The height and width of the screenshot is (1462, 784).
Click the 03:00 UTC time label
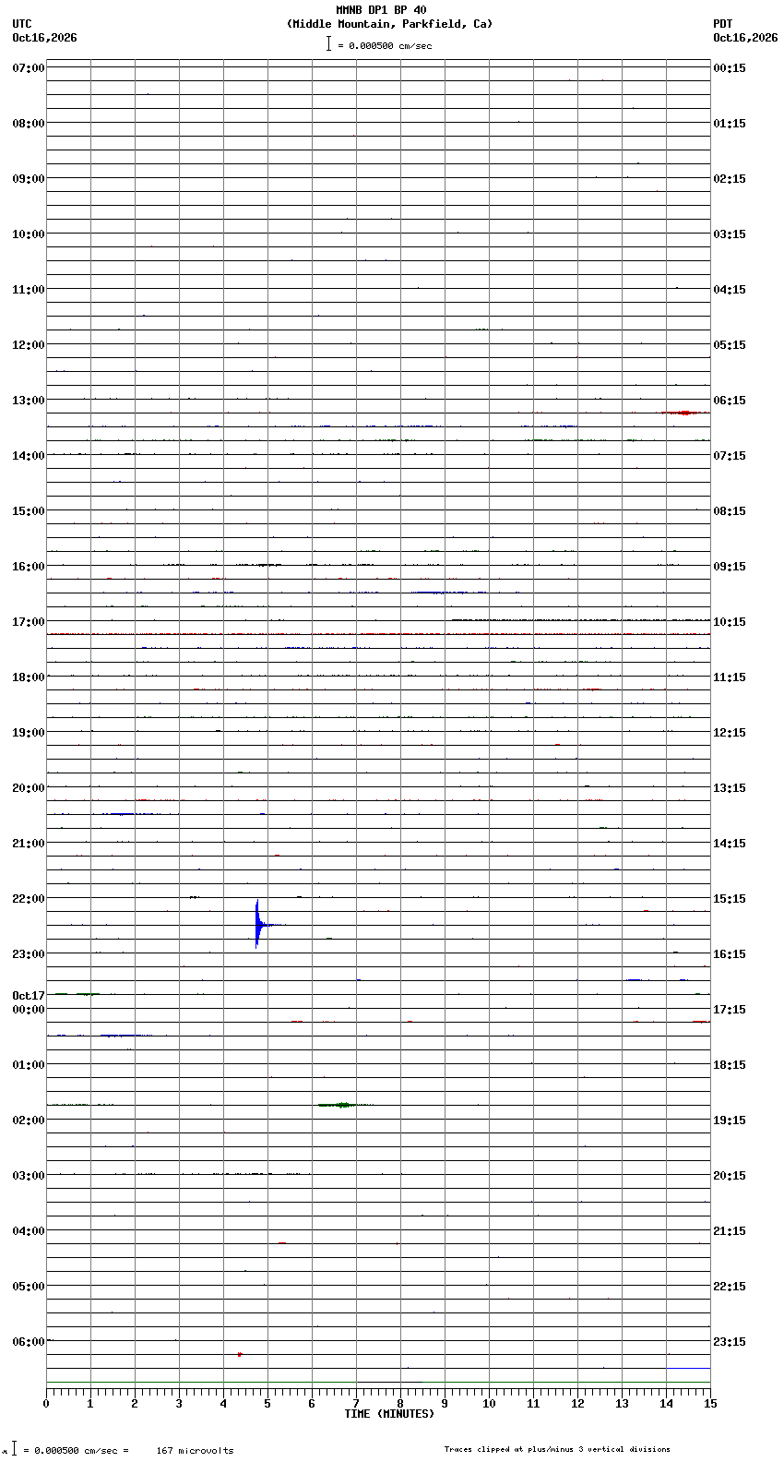29,1176
